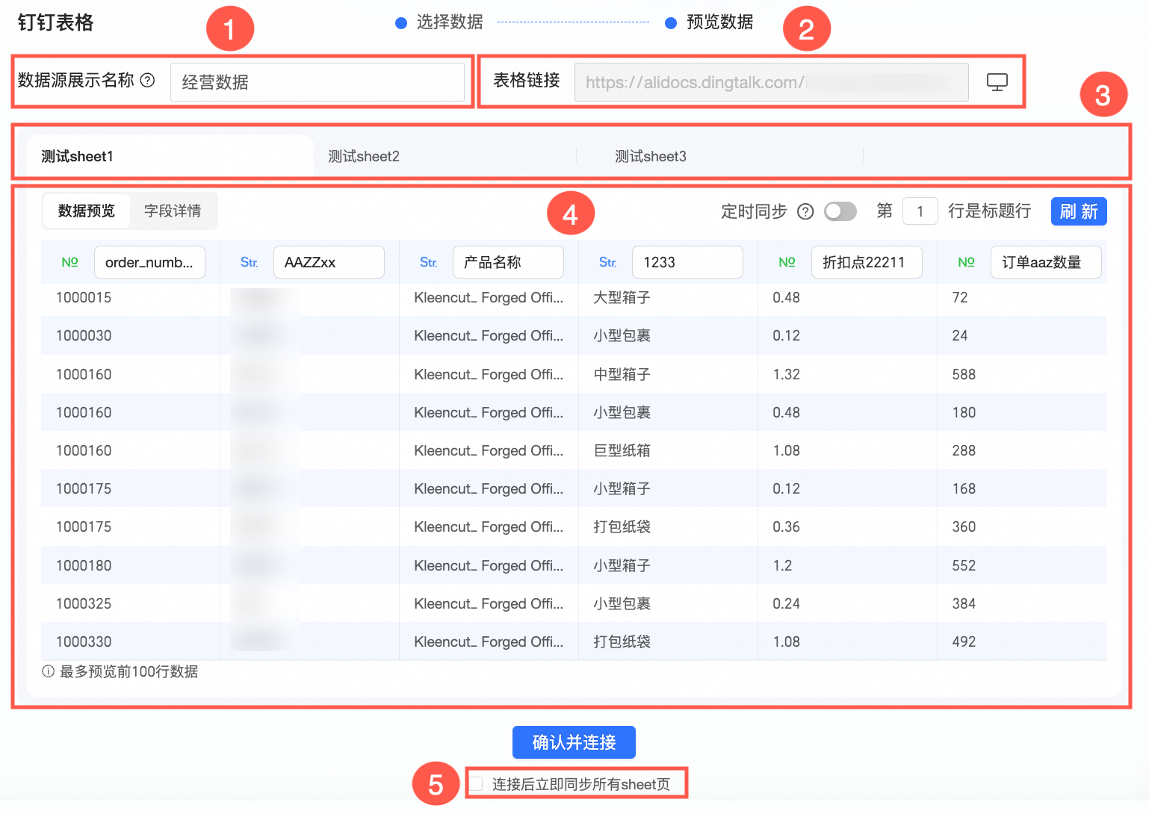Click the cell 1000330
Viewport: 1149px width, 814px height.
pyautogui.click(x=84, y=641)
